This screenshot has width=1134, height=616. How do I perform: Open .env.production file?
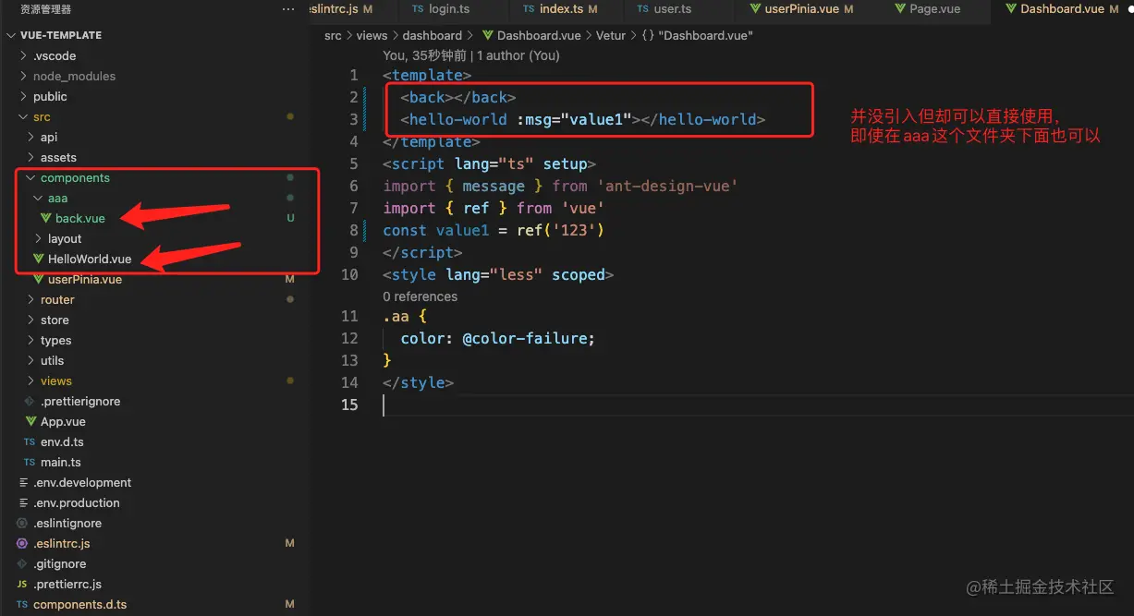click(x=77, y=502)
